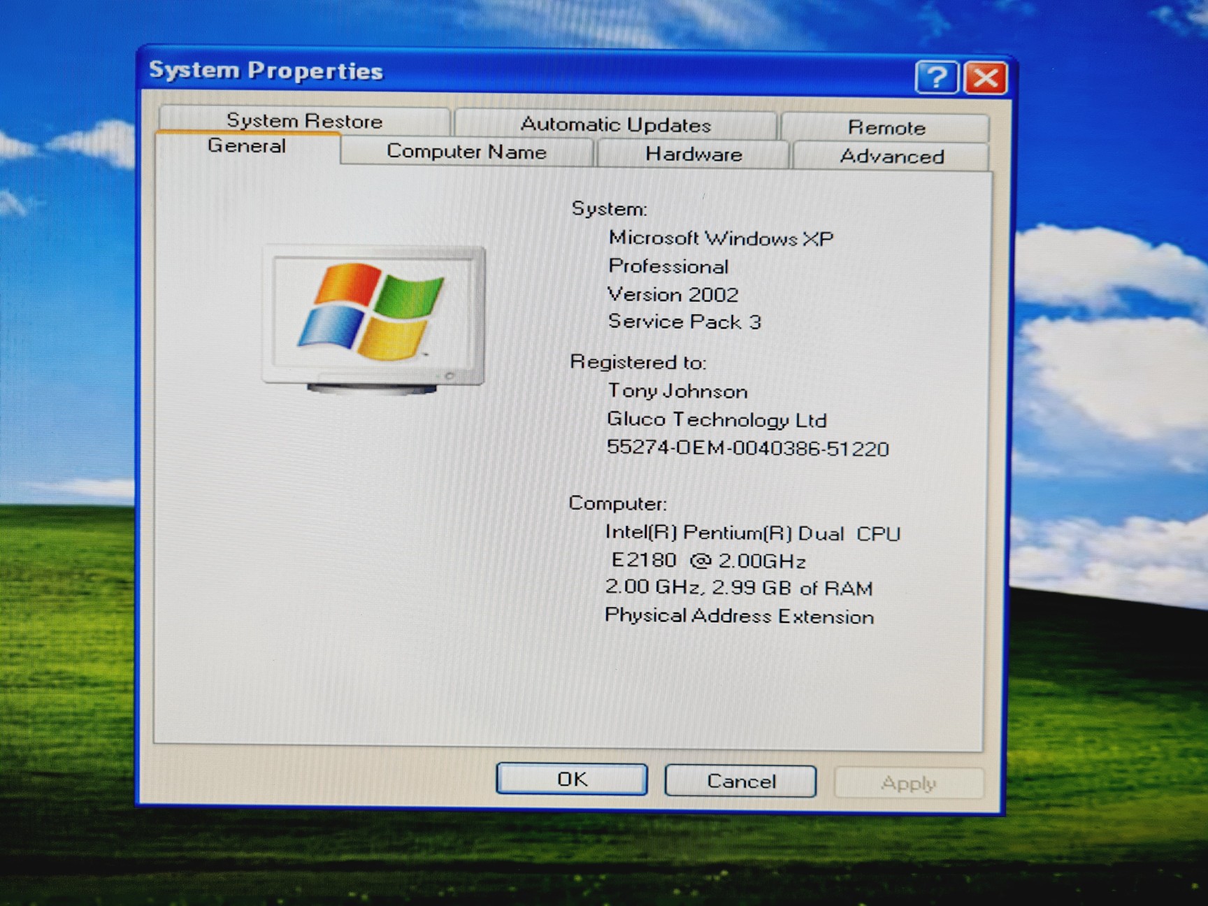Click '2.00 GHz, 2.99 GB of RAM'
1208x906 pixels.
pos(738,588)
